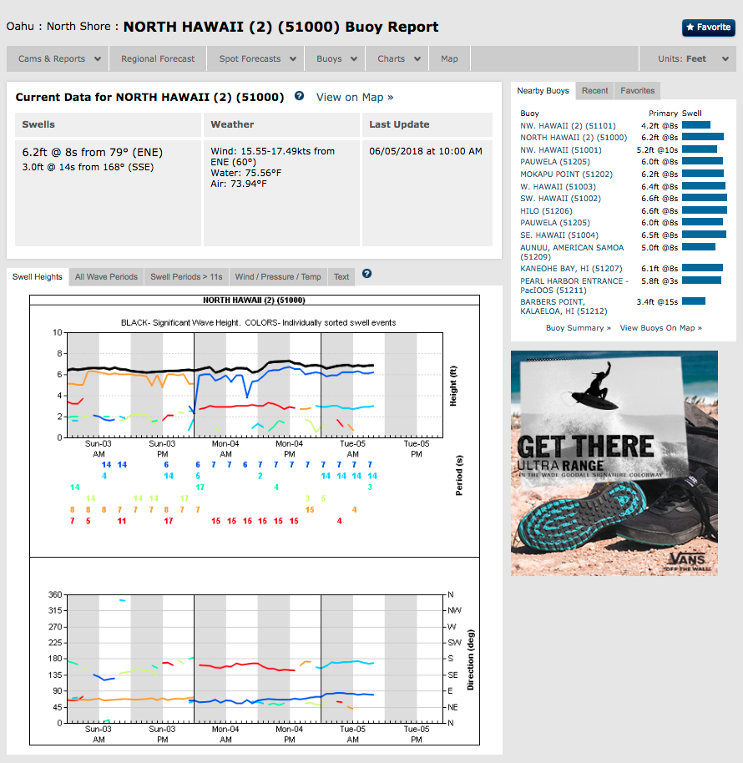Click help icon next to Current Data heading
Screen dimensions: 743x763
pos(299,97)
